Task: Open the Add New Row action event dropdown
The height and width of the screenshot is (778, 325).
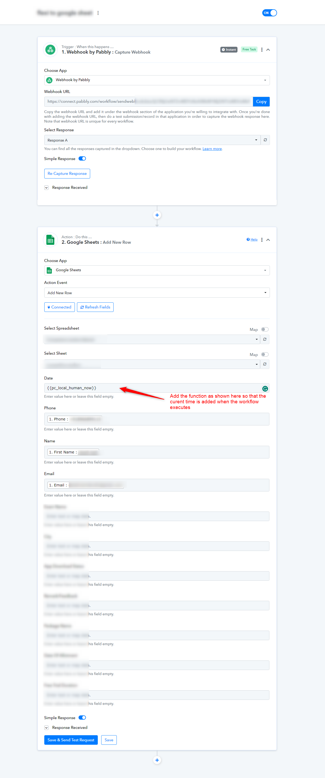Action: coord(157,293)
